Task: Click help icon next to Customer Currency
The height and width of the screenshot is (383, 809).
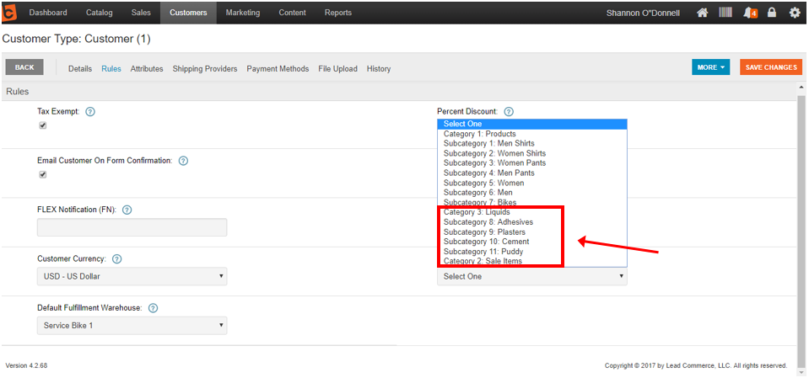Action: coord(117,259)
